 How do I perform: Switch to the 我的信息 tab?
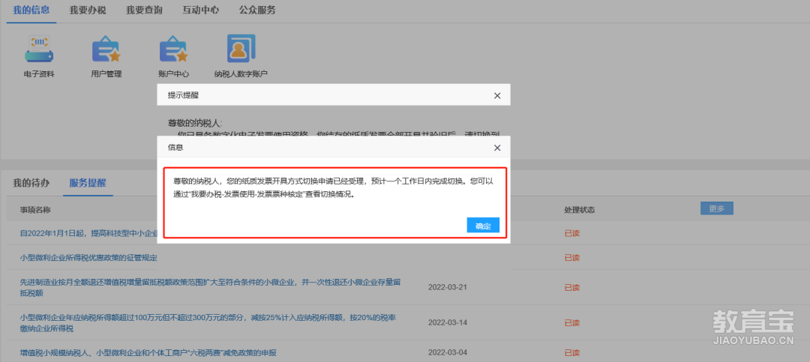click(x=31, y=10)
